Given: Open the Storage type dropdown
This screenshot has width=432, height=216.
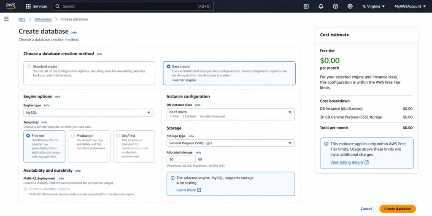Looking at the screenshot, I should pos(231,143).
